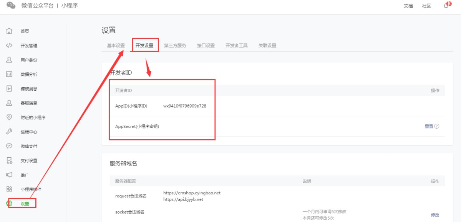461x222 pixels.
Task: Switch to the 第三方服务 tab
Action: click(175, 46)
